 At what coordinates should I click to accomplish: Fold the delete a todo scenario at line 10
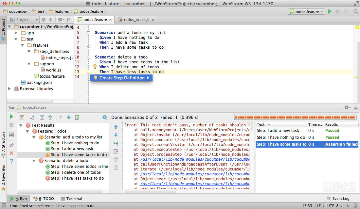[x=88, y=57]
